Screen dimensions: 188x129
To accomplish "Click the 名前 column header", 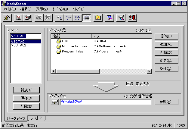I will [x=72, y=36].
